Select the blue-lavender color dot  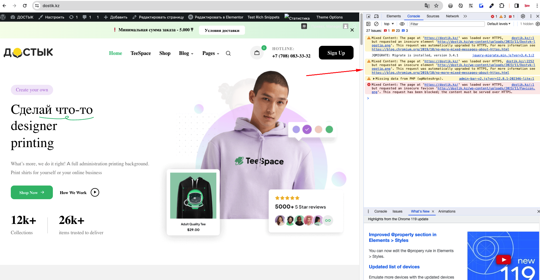296,129
